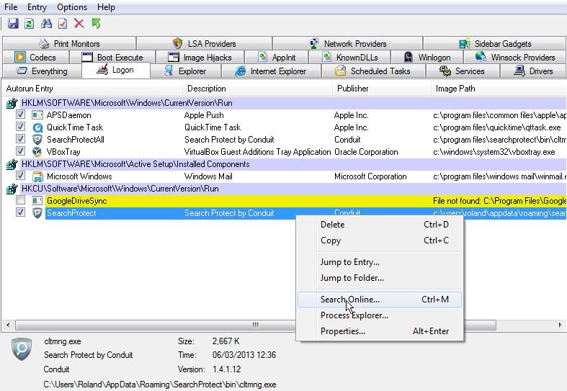Click the SearchProtectAll shield icon
This screenshot has width=567, height=391.
click(37, 140)
